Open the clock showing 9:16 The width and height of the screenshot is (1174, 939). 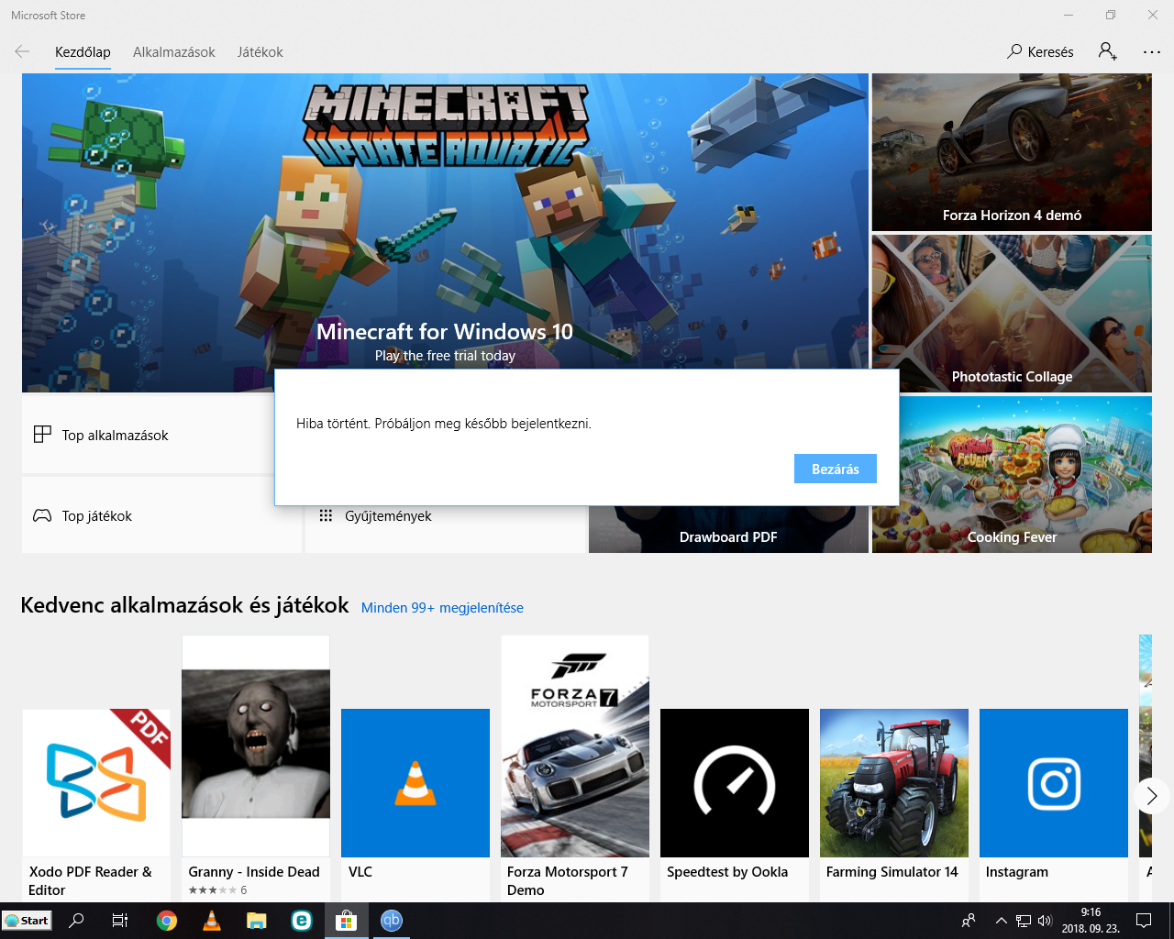click(1091, 921)
